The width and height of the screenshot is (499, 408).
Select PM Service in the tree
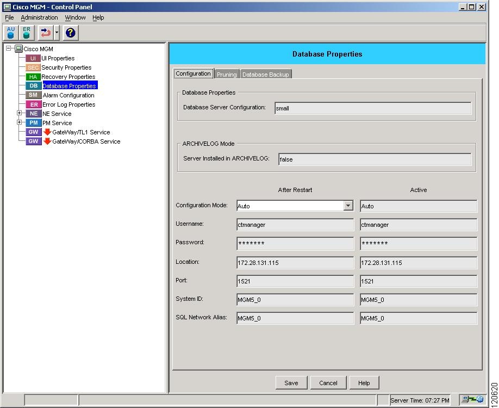[57, 123]
